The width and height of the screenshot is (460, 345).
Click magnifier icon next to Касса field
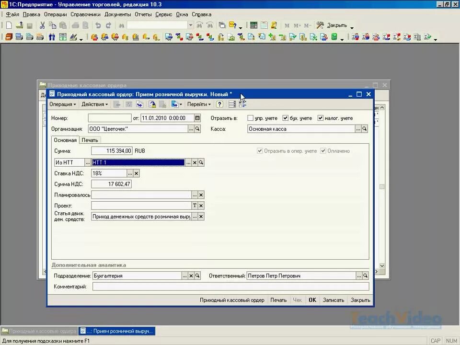pyautogui.click(x=364, y=129)
